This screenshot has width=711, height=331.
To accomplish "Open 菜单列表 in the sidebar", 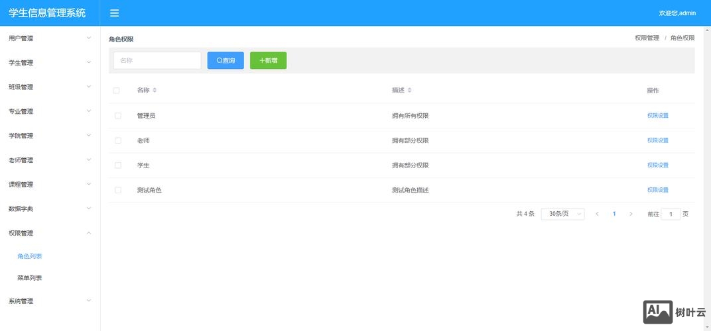I will pyautogui.click(x=30, y=278).
